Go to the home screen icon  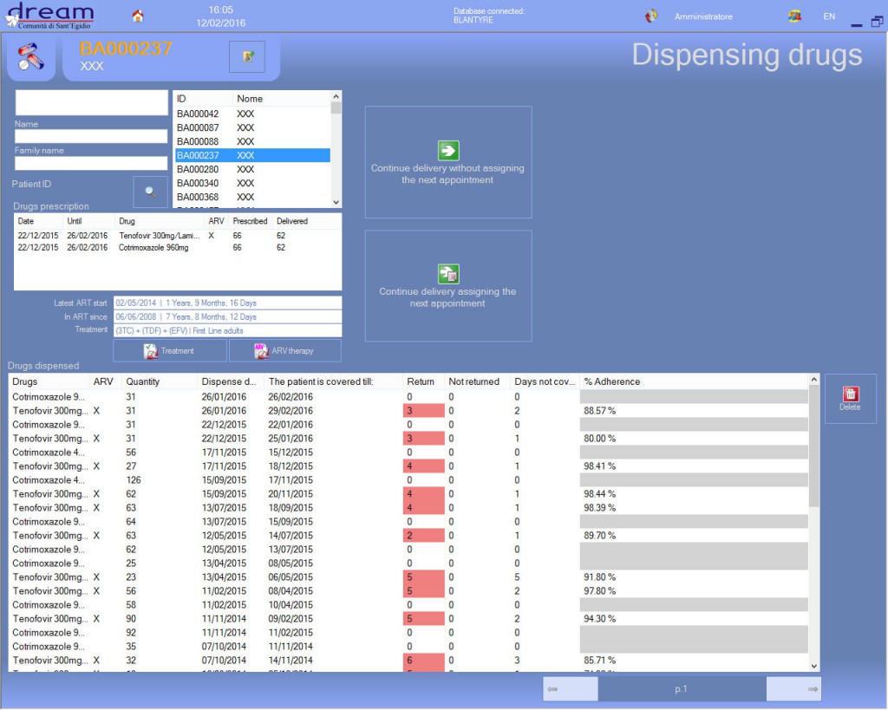[x=138, y=16]
